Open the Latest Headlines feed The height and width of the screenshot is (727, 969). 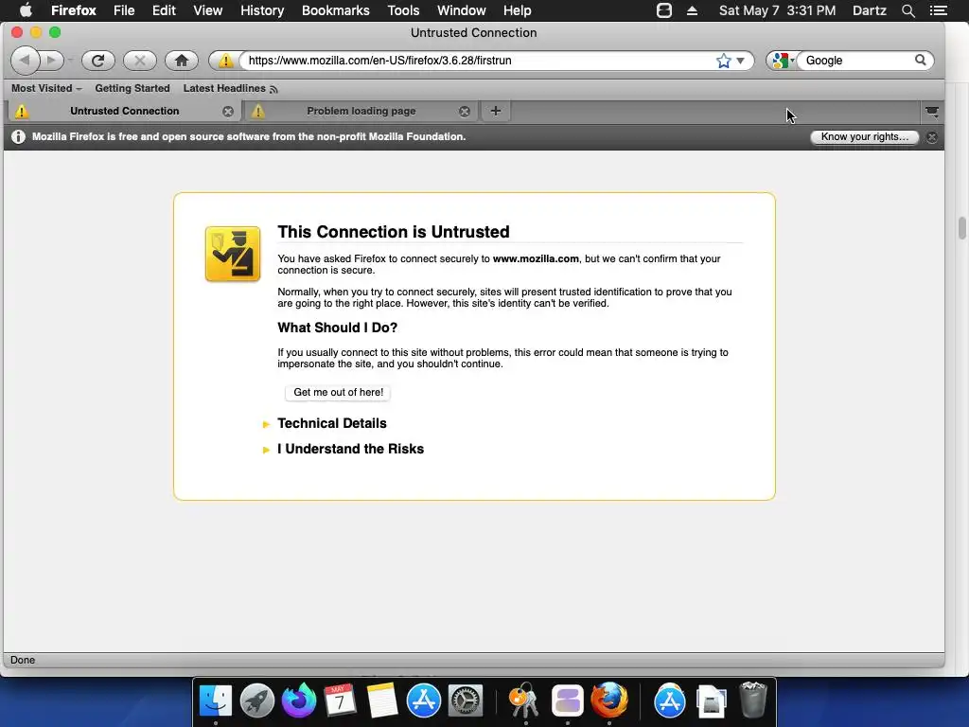pos(230,88)
